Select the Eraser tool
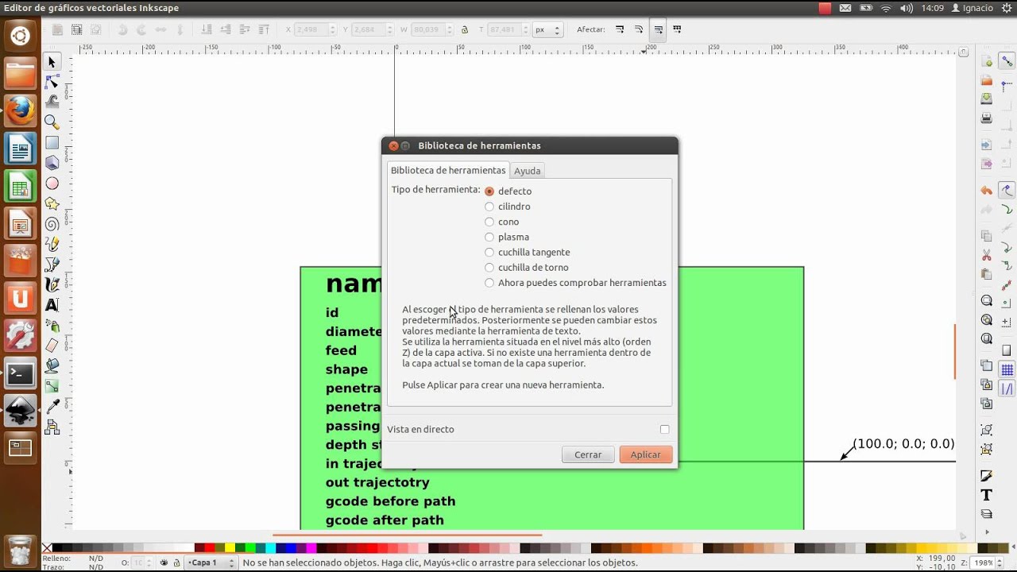This screenshot has width=1017, height=572. [52, 346]
